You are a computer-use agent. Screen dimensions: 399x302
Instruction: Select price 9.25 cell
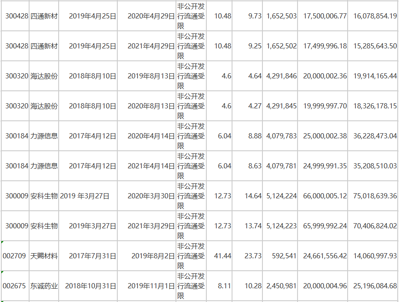pyautogui.click(x=247, y=46)
